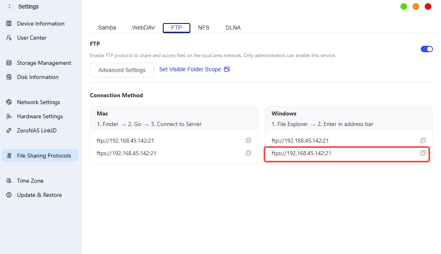Select the Mac ftps://192.168.45.142:21 address text
Viewport: 441px width, 254px height.
(127, 153)
